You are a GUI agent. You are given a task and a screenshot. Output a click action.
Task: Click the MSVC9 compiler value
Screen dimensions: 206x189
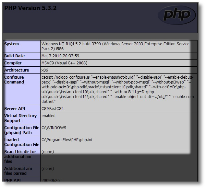[x=60, y=63]
